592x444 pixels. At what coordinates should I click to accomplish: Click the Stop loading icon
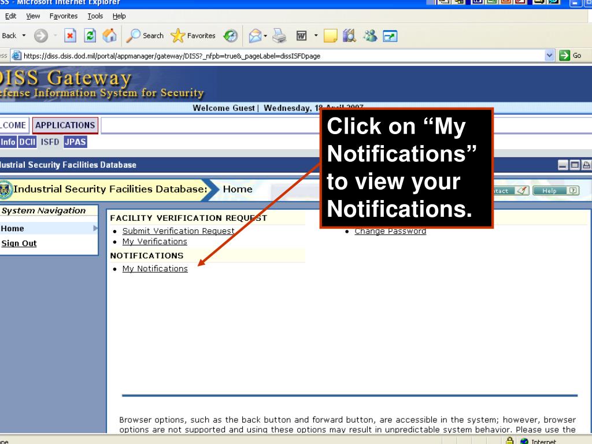pyautogui.click(x=70, y=36)
